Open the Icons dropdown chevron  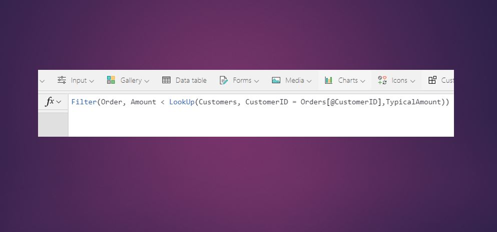(x=412, y=81)
